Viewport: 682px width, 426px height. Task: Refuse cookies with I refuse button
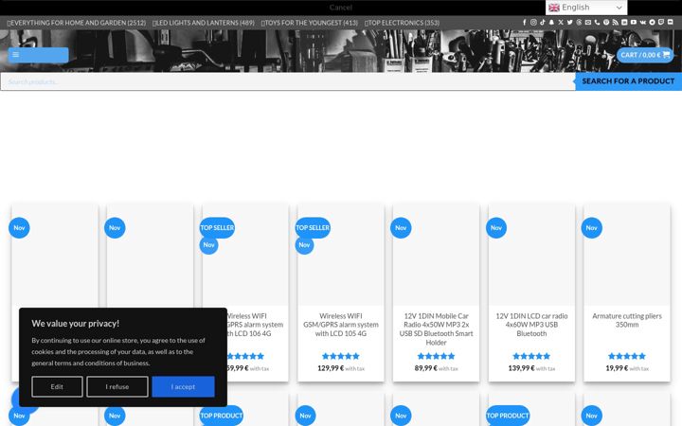pyautogui.click(x=117, y=386)
